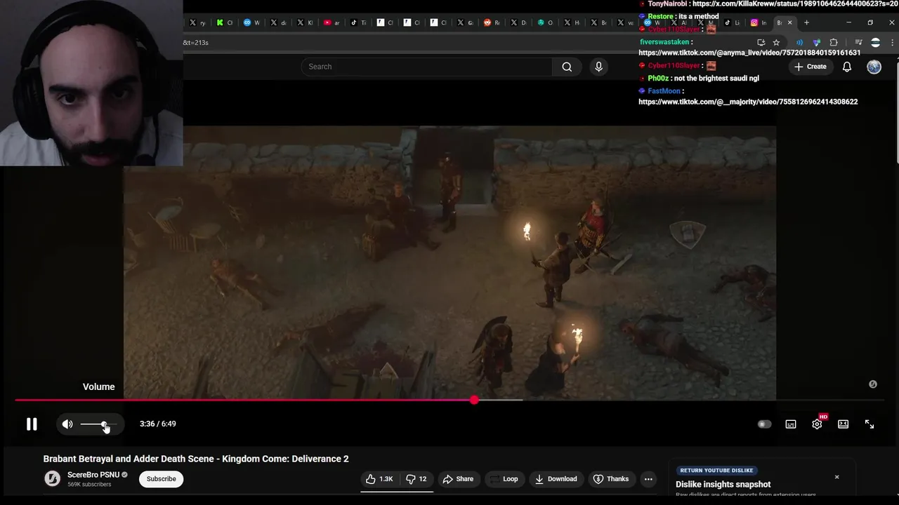Click the Download button
899x505 pixels.
[x=556, y=479]
